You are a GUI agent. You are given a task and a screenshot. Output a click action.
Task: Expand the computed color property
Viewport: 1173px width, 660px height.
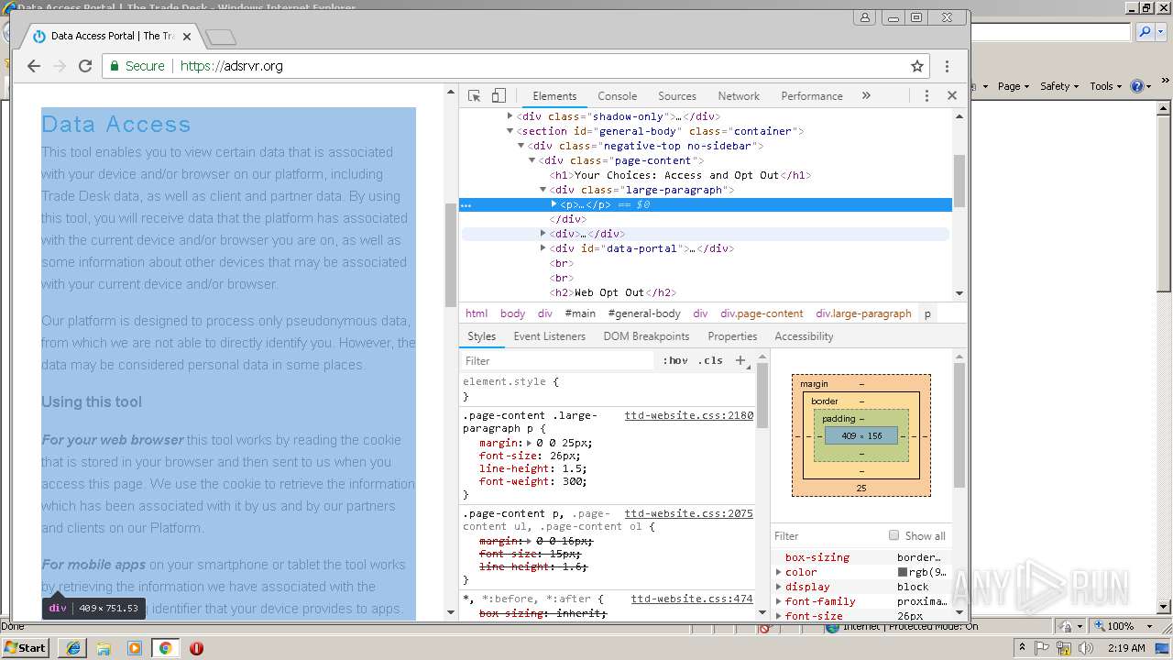pyautogui.click(x=779, y=572)
